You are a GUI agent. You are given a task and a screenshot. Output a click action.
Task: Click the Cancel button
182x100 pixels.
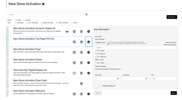point(98,93)
